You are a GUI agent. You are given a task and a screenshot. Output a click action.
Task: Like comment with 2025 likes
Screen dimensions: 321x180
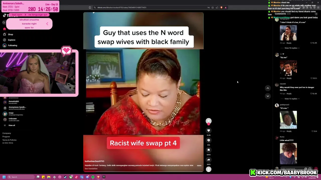[311, 78]
